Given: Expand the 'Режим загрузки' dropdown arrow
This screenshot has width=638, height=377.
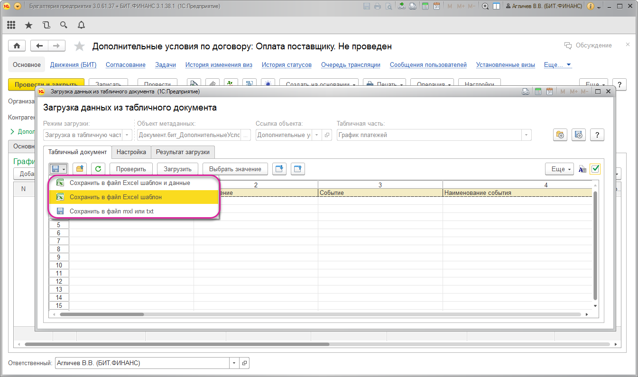Looking at the screenshot, I should 128,135.
